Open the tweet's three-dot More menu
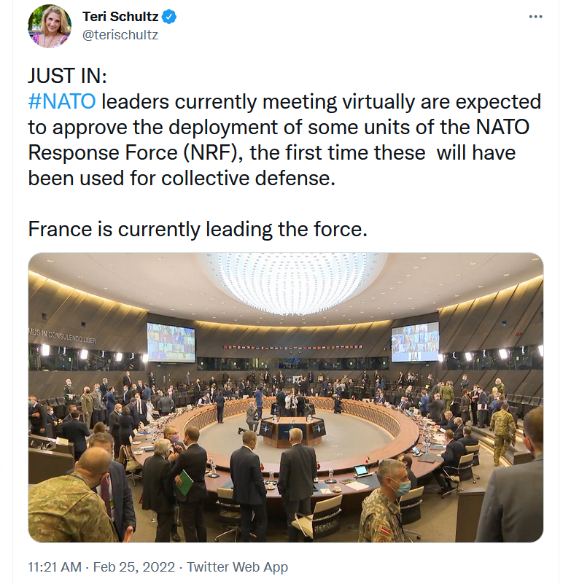This screenshot has height=584, width=571. pyautogui.click(x=535, y=17)
